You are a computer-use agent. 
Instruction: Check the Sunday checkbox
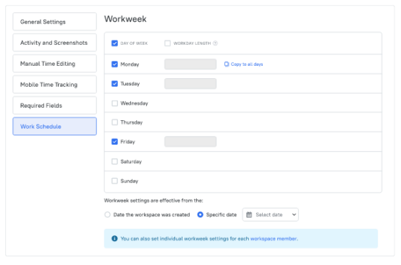[x=114, y=181]
